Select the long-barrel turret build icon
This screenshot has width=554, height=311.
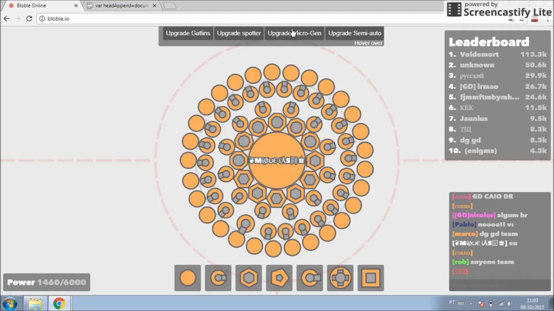[310, 278]
